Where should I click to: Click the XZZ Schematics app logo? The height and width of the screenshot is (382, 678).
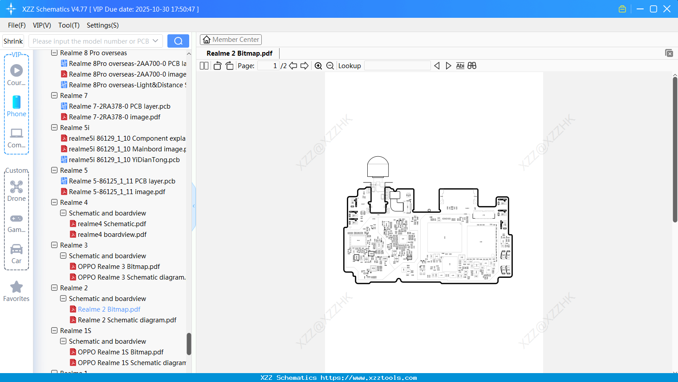[11, 9]
